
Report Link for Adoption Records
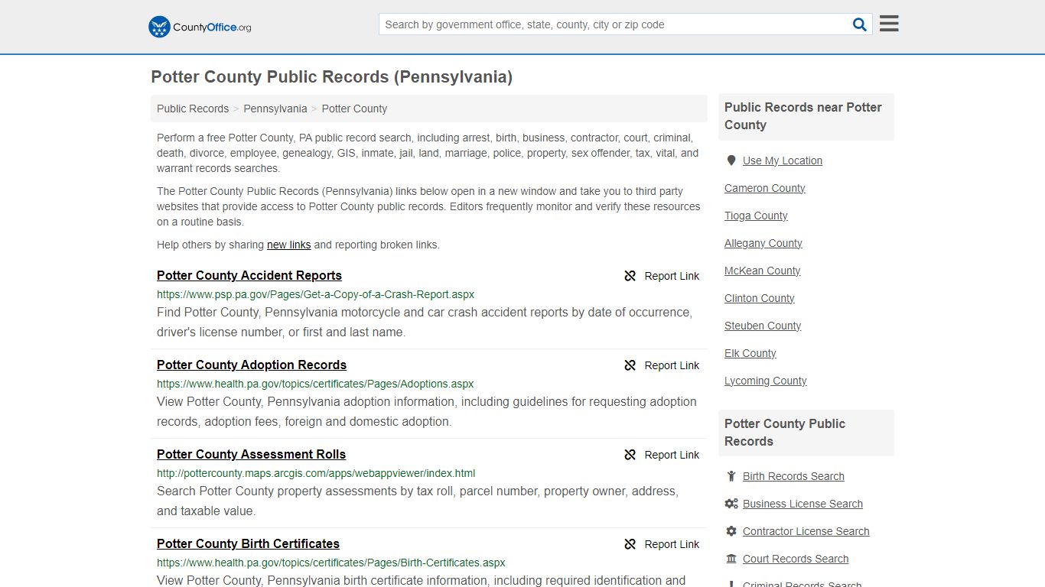672,365
